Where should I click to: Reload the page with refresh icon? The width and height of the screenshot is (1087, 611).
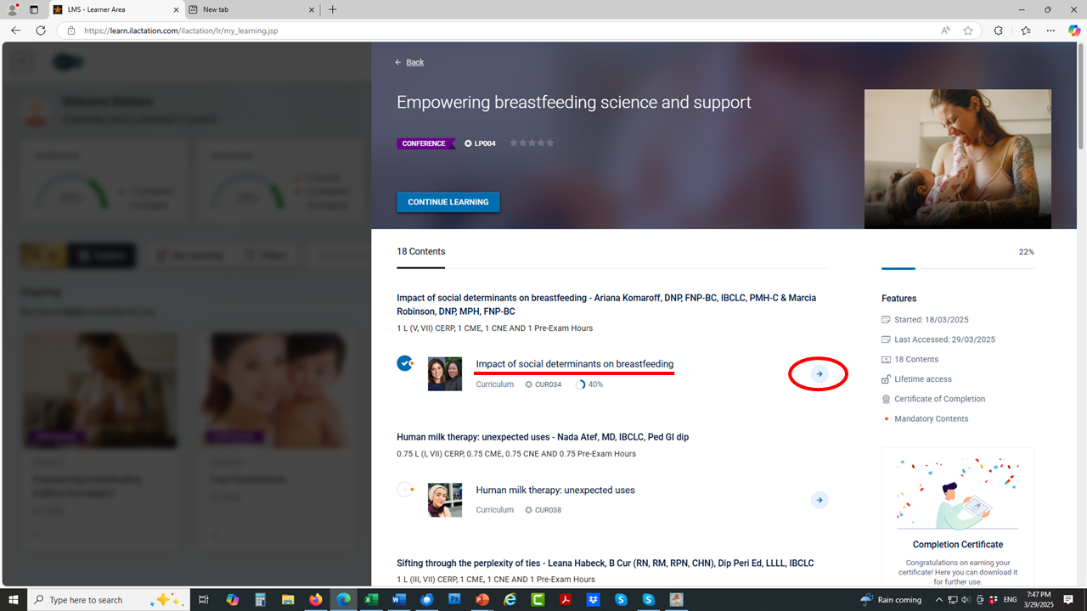coord(40,31)
